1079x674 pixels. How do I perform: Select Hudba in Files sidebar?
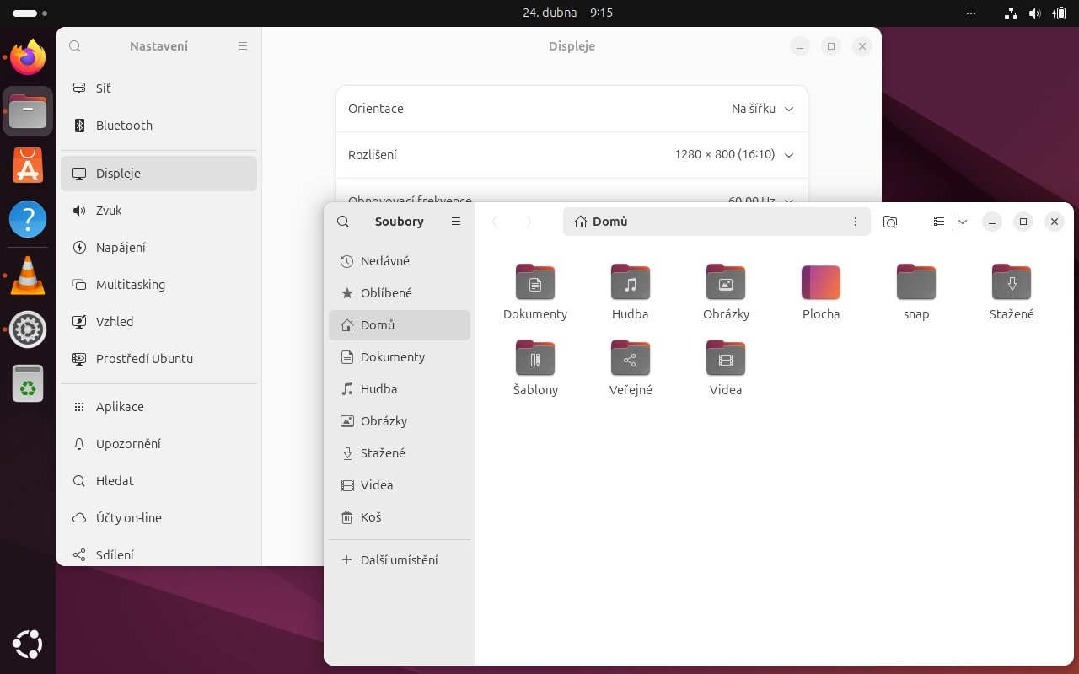pos(400,389)
